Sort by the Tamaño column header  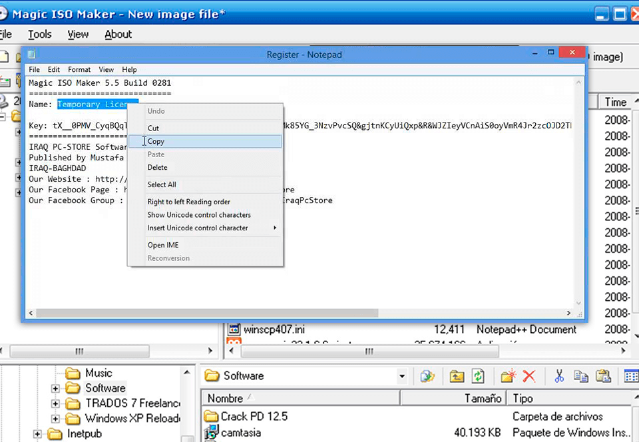[x=453, y=398]
